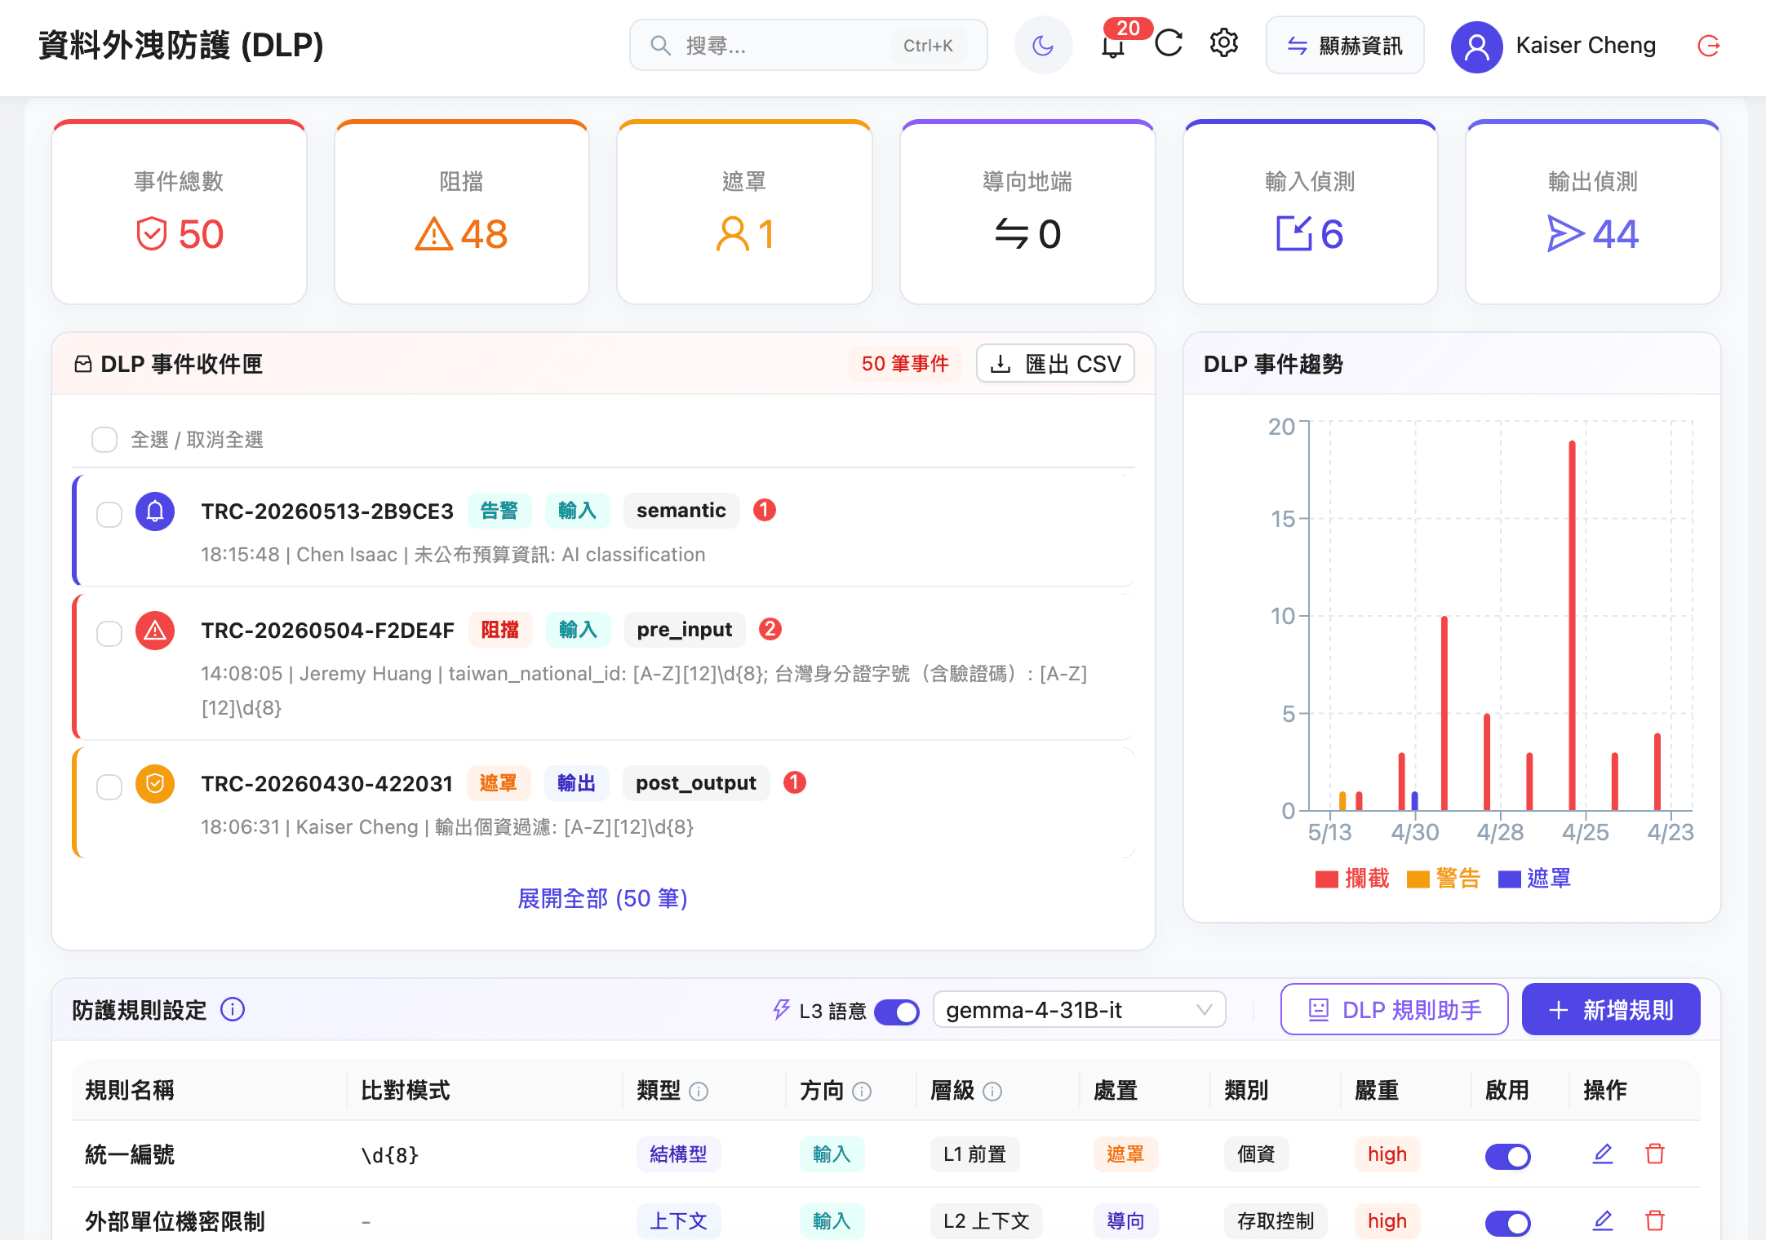
Task: Click 阻擋 tag on TRC-20260504-F2DE4F
Action: (500, 630)
